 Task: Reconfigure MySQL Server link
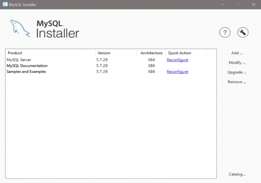[177, 60]
